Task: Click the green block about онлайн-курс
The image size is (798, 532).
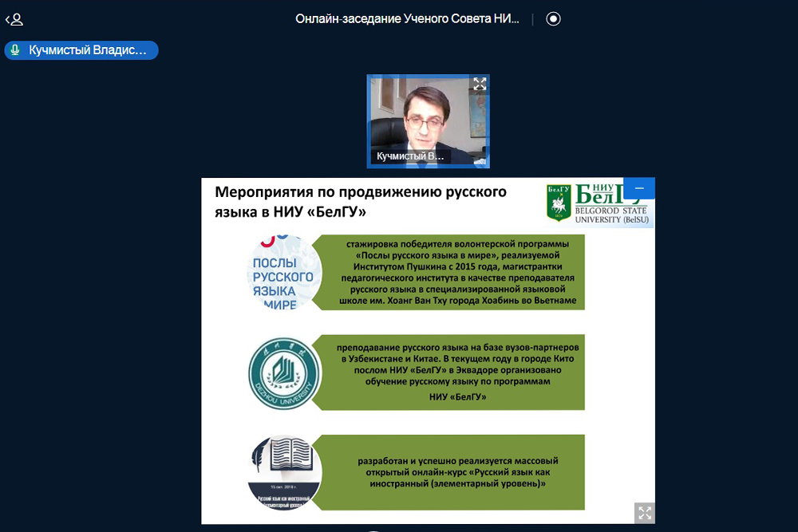Action: [x=450, y=471]
